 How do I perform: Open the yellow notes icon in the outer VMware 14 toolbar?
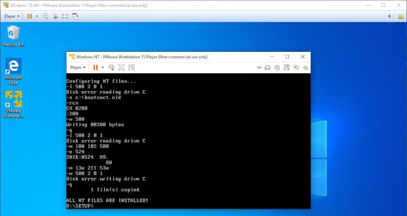coord(401,17)
